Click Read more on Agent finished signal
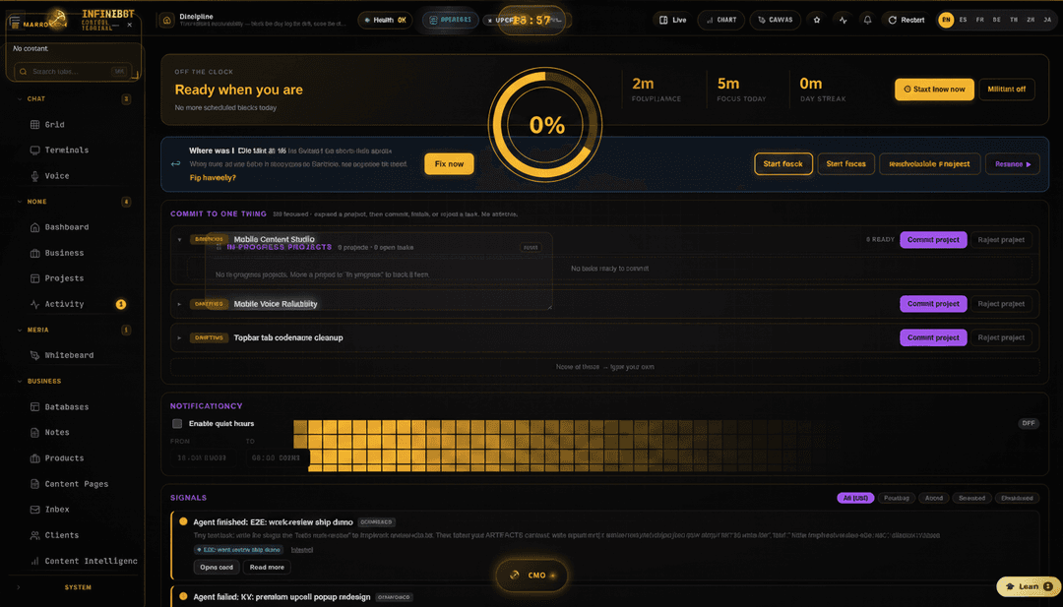Viewport: 1063px width, 607px height. 267,567
